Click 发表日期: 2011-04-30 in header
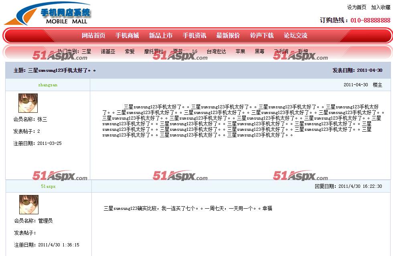This screenshot has width=393, height=256. (x=357, y=70)
